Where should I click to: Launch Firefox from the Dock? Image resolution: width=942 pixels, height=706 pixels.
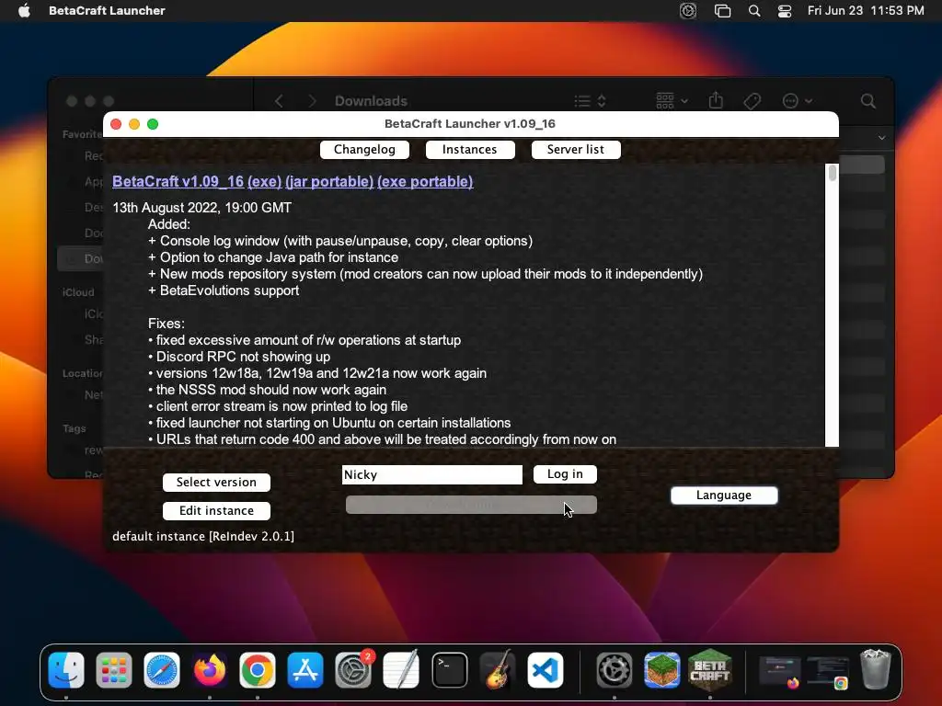point(210,670)
